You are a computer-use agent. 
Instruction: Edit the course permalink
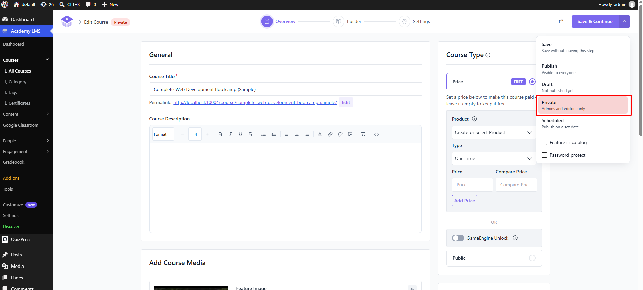(x=346, y=102)
